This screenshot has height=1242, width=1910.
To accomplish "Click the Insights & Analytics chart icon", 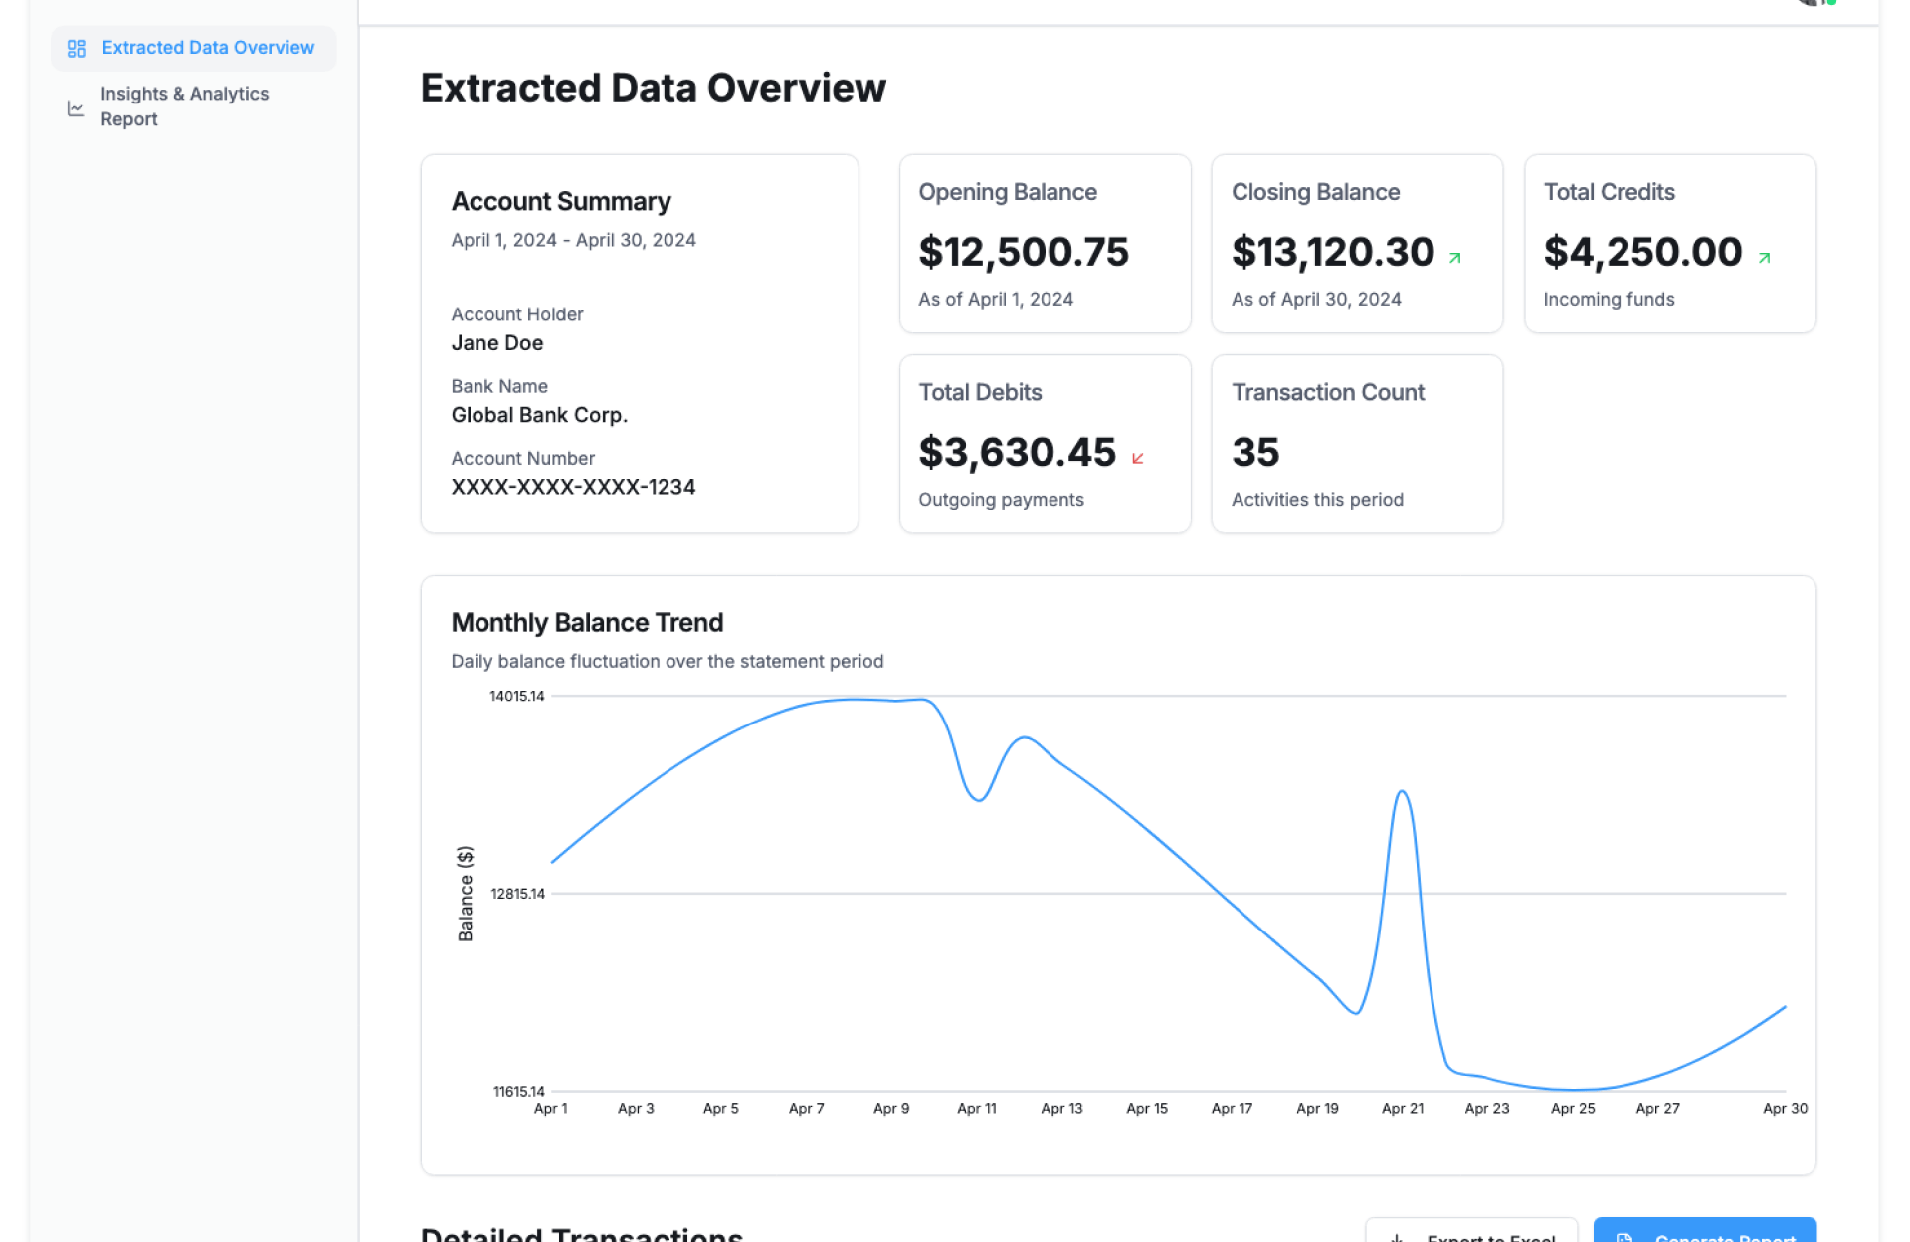I will [76, 107].
